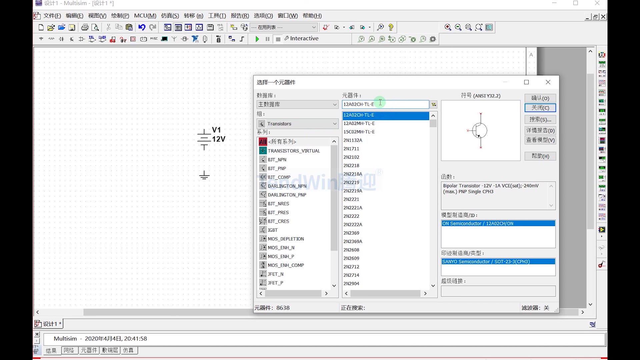Click the 帮助(H) button in dialog
Viewport: 640px width, 360px height.
pos(540,156)
